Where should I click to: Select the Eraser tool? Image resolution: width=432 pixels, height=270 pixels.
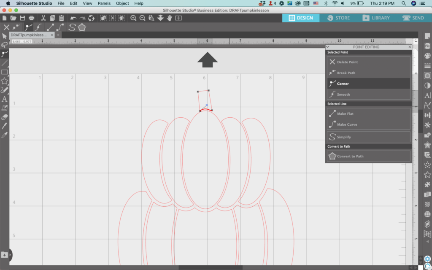point(4,117)
